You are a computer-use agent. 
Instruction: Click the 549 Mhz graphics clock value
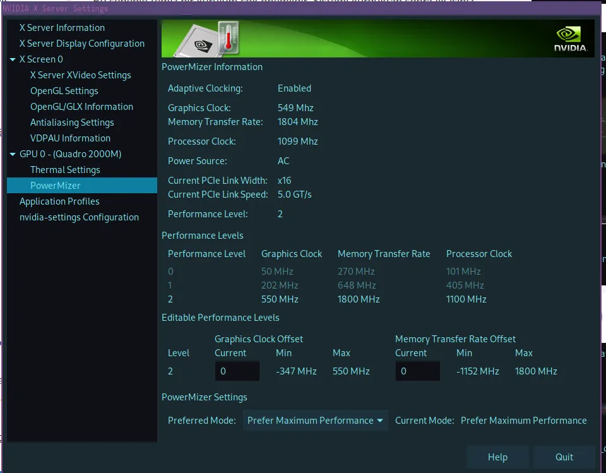pyautogui.click(x=295, y=108)
